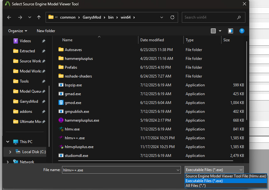Viewport: 269px width, 190px height.
Task: Toggle the preview pane
Action: pos(231,31)
